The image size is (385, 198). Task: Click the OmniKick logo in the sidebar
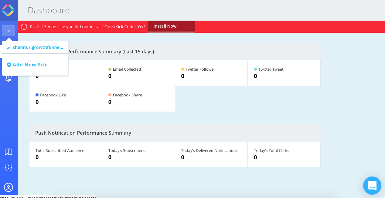coord(8,10)
